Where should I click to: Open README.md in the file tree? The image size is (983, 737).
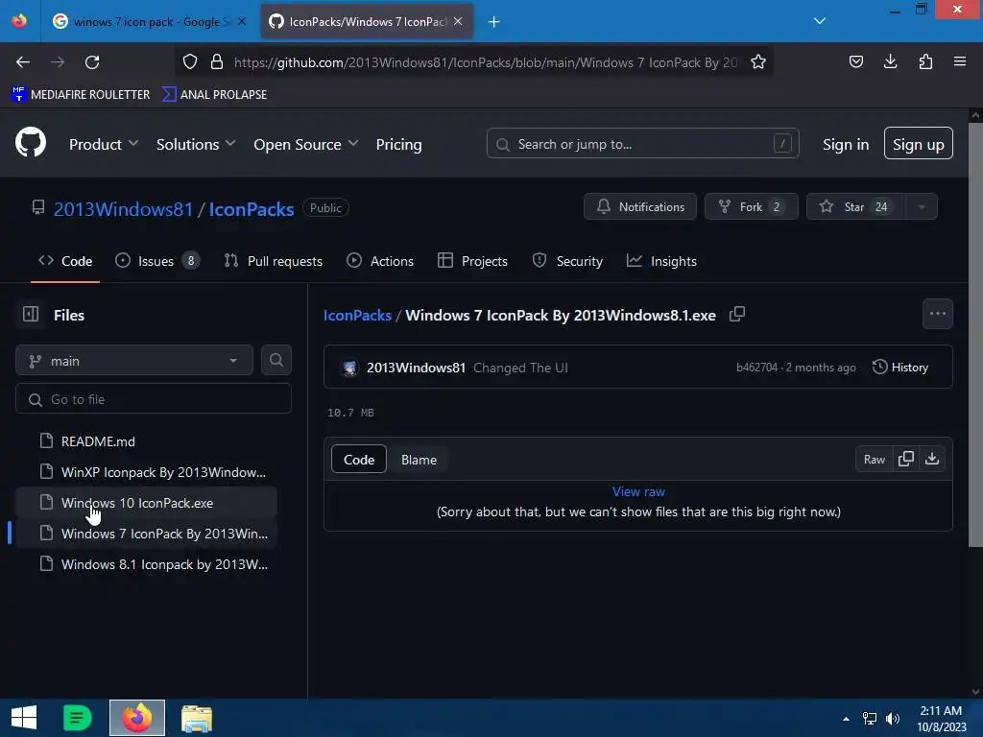(146, 441)
